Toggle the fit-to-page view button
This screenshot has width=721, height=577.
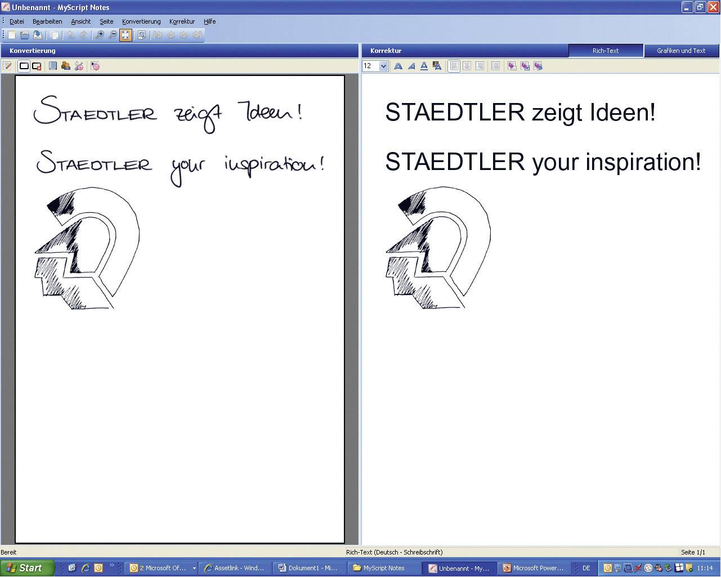[125, 34]
